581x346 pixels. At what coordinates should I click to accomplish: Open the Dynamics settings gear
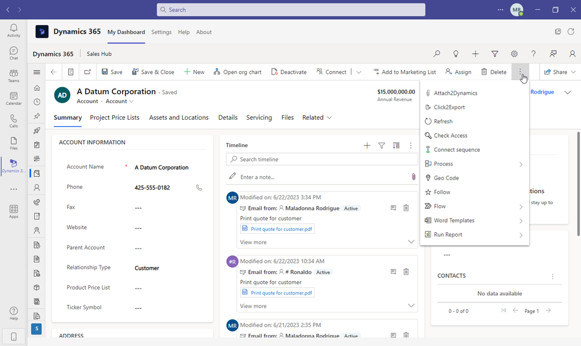tap(514, 53)
